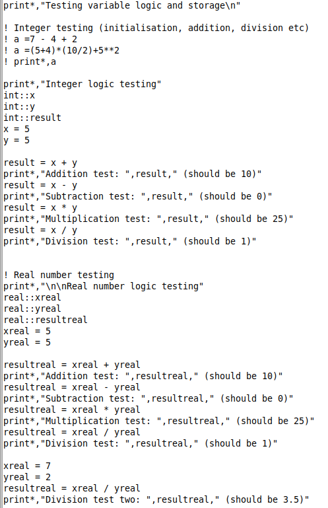This screenshot has width=328, height=508.
Task: Place cursor on "! Integer testing" comment line
Action: pos(156,28)
